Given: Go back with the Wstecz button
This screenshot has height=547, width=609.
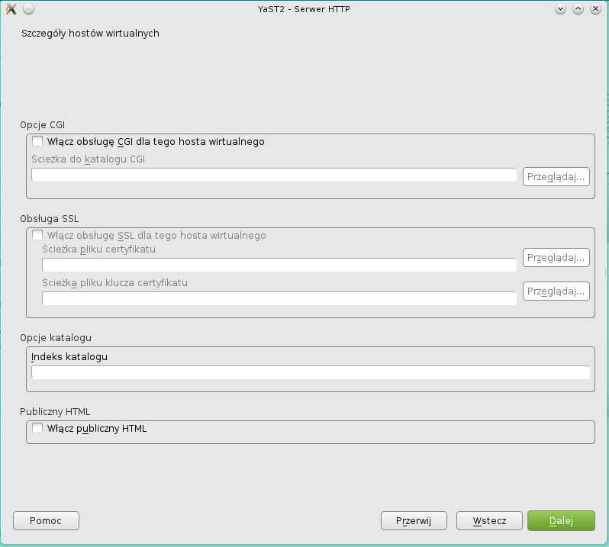Looking at the screenshot, I should coord(489,520).
